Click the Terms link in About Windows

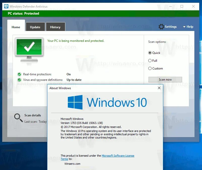[x=64, y=159]
